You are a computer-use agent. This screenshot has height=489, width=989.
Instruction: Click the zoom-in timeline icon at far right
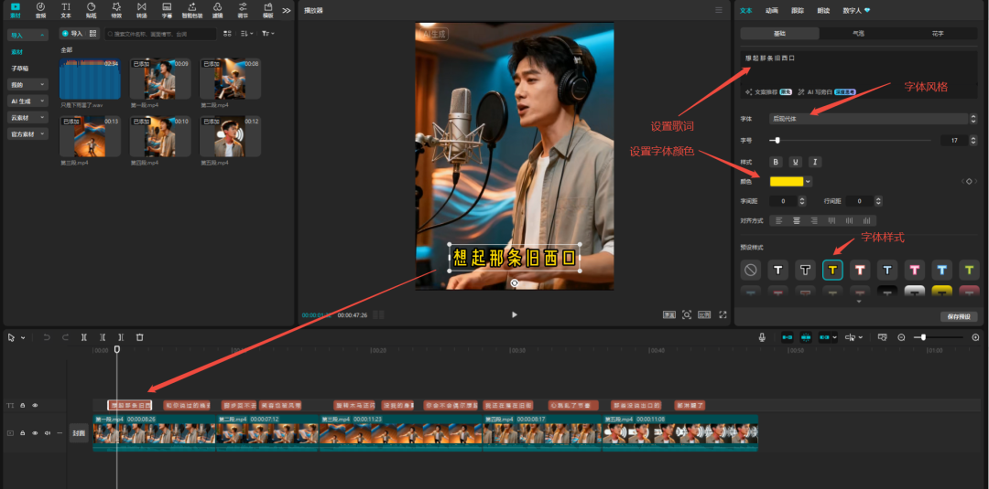click(x=976, y=337)
